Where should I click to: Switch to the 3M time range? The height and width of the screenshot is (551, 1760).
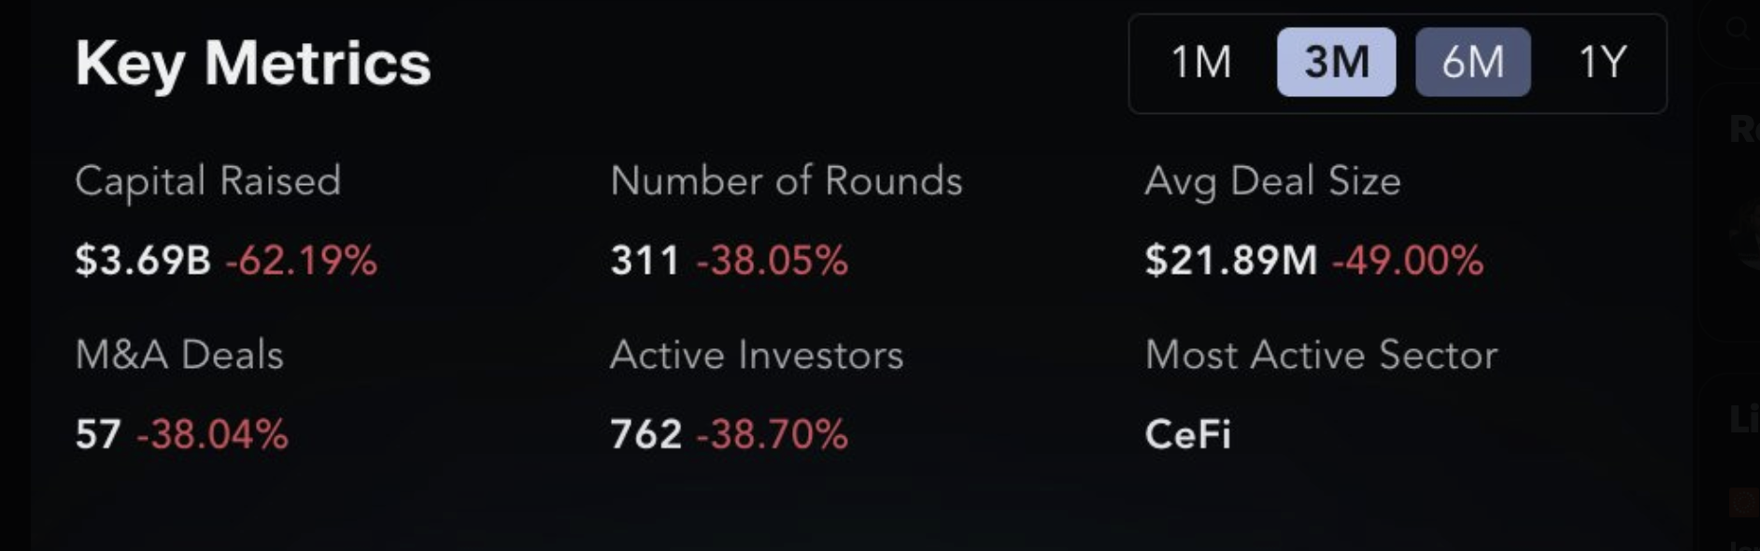click(x=1336, y=63)
